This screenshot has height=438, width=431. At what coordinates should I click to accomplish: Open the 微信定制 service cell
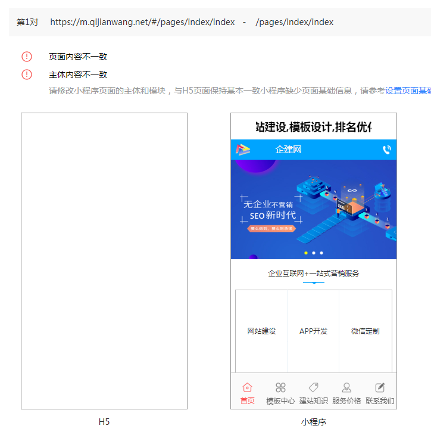click(365, 331)
